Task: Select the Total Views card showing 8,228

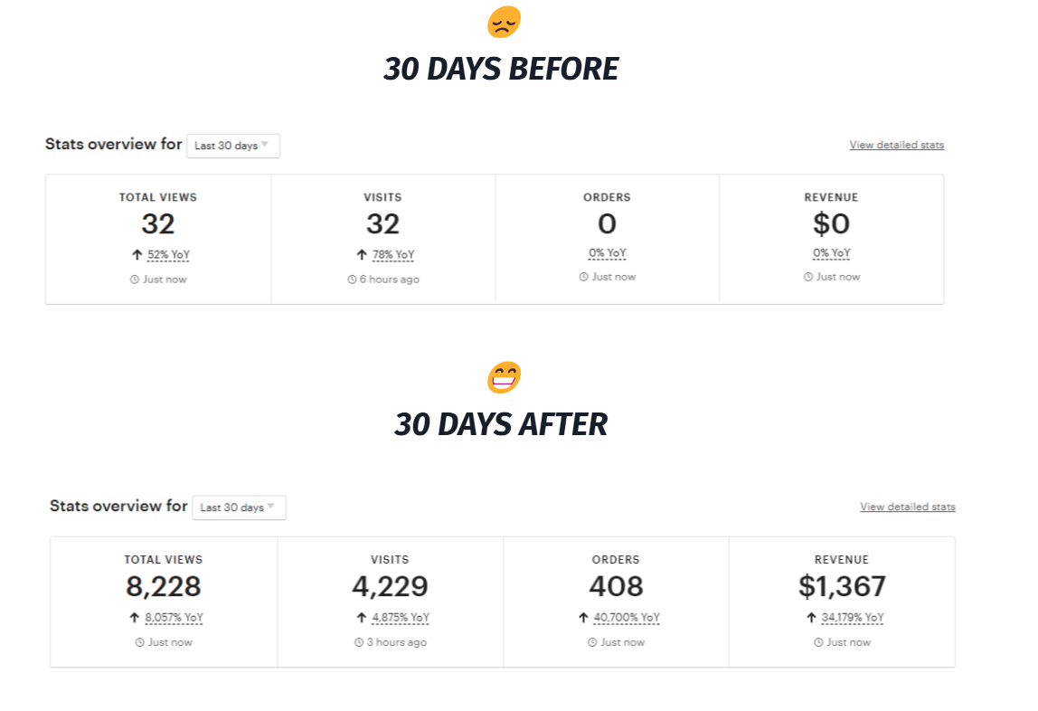Action: (164, 602)
